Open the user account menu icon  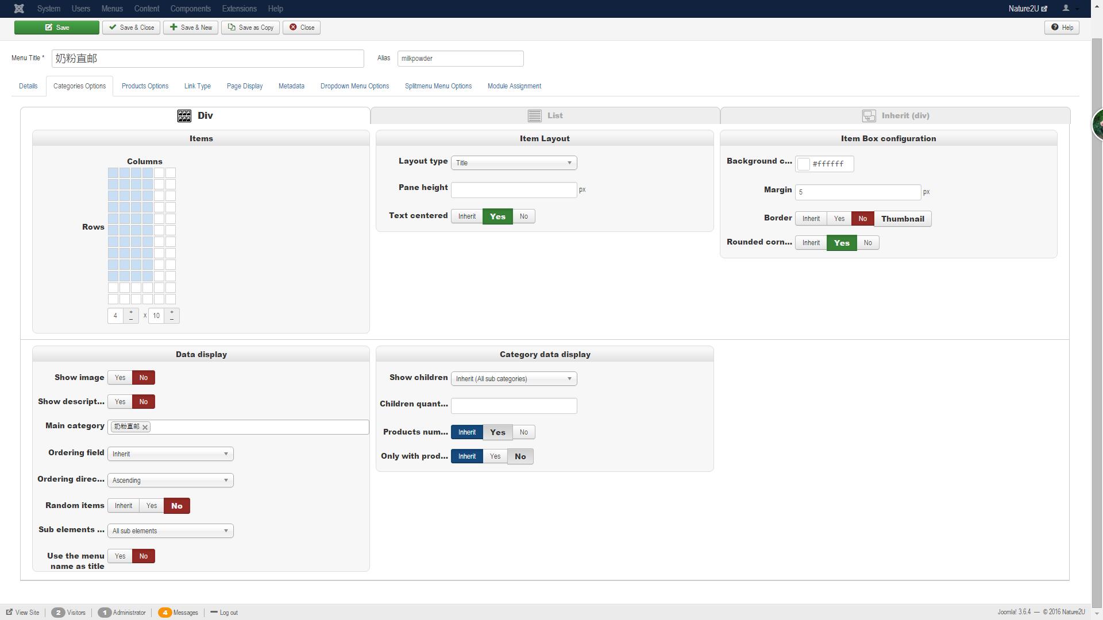tap(1066, 9)
